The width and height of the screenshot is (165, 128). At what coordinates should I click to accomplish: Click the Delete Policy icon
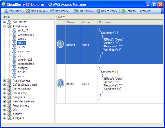click(x=99, y=11)
